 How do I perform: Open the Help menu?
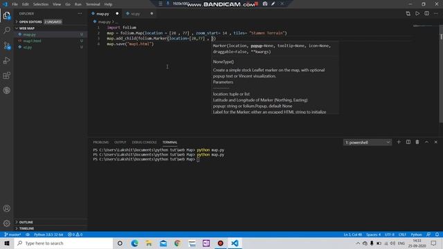(x=108, y=4)
